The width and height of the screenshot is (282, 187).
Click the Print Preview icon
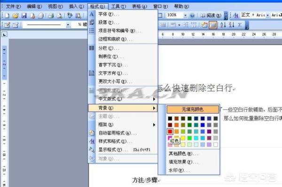59,16
